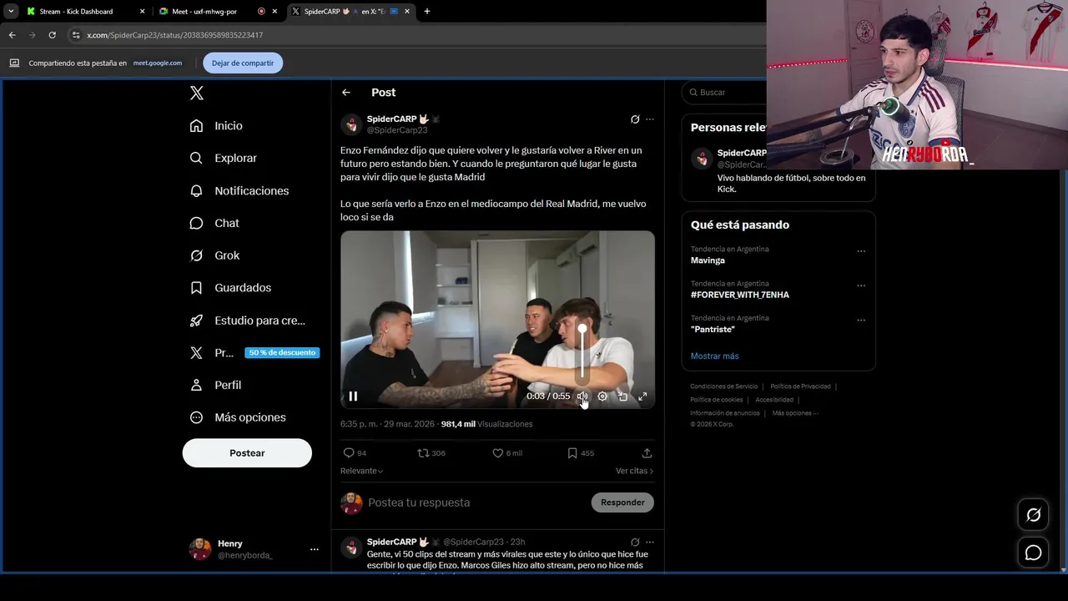Open options for Mavinga trend
This screenshot has width=1068, height=601.
pyautogui.click(x=861, y=251)
